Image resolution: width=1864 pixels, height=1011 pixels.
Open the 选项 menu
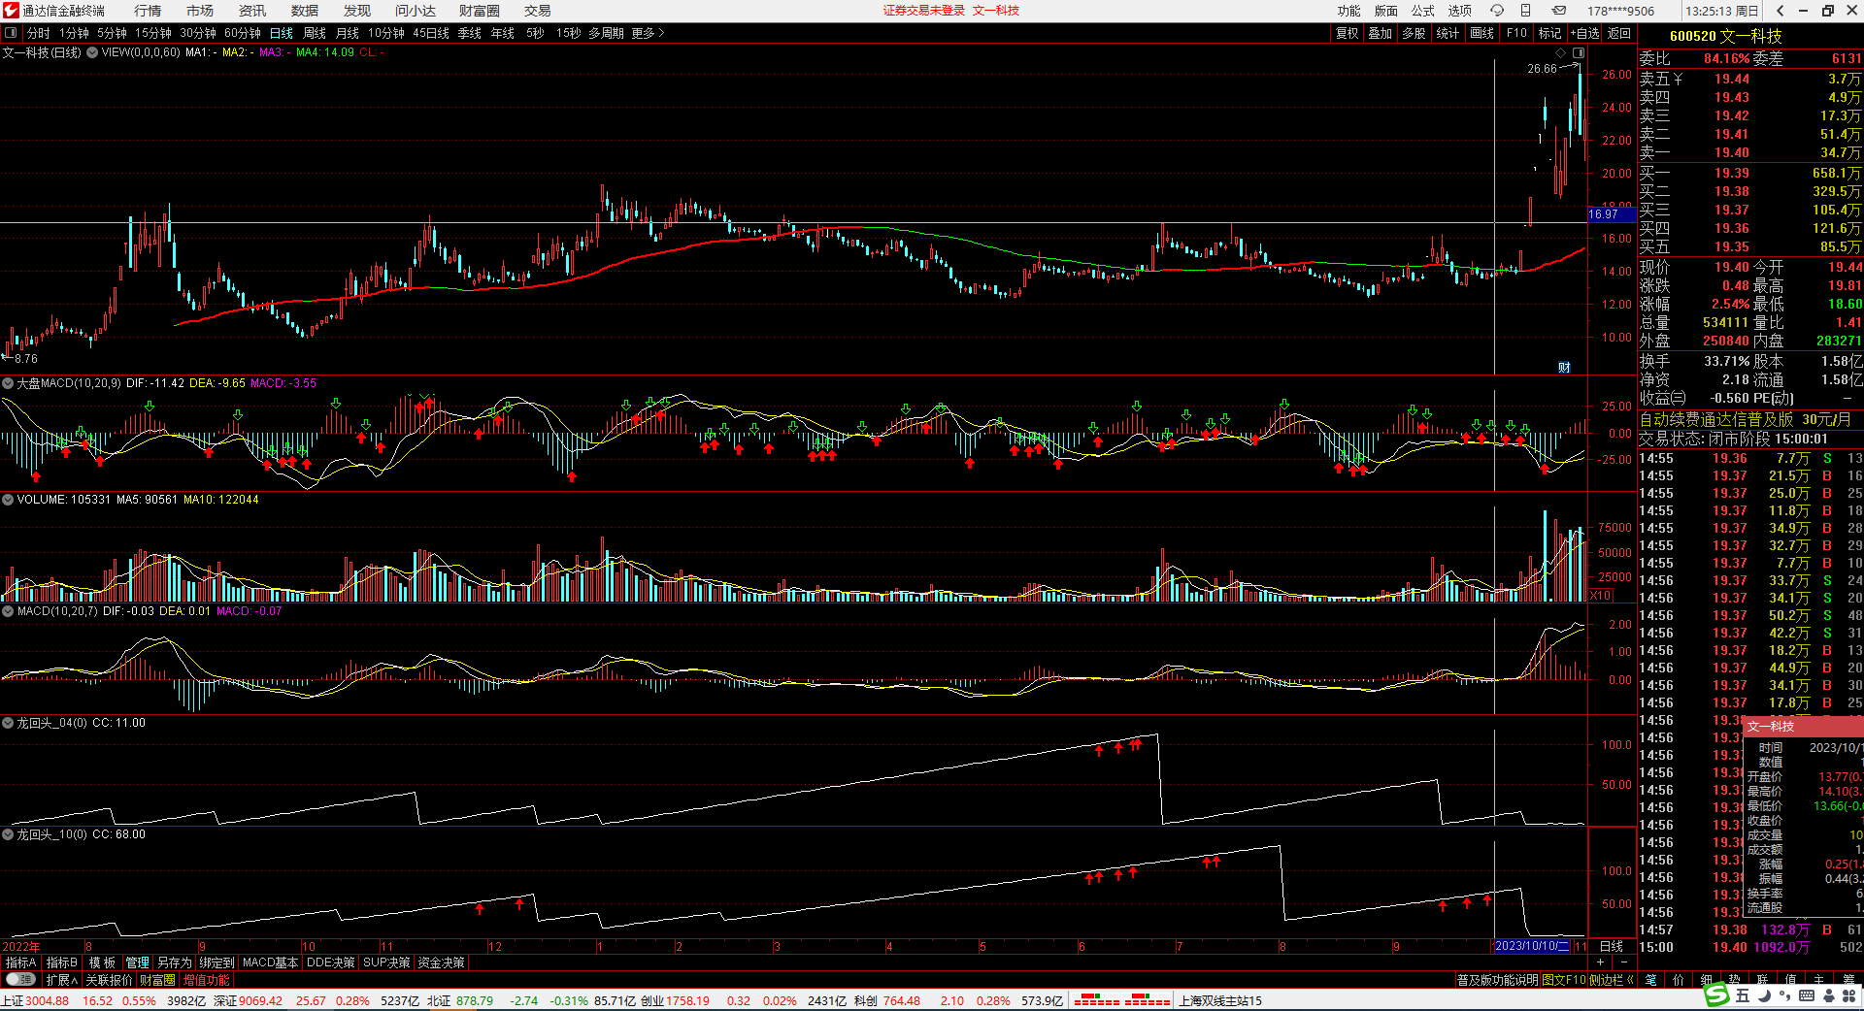click(1460, 11)
